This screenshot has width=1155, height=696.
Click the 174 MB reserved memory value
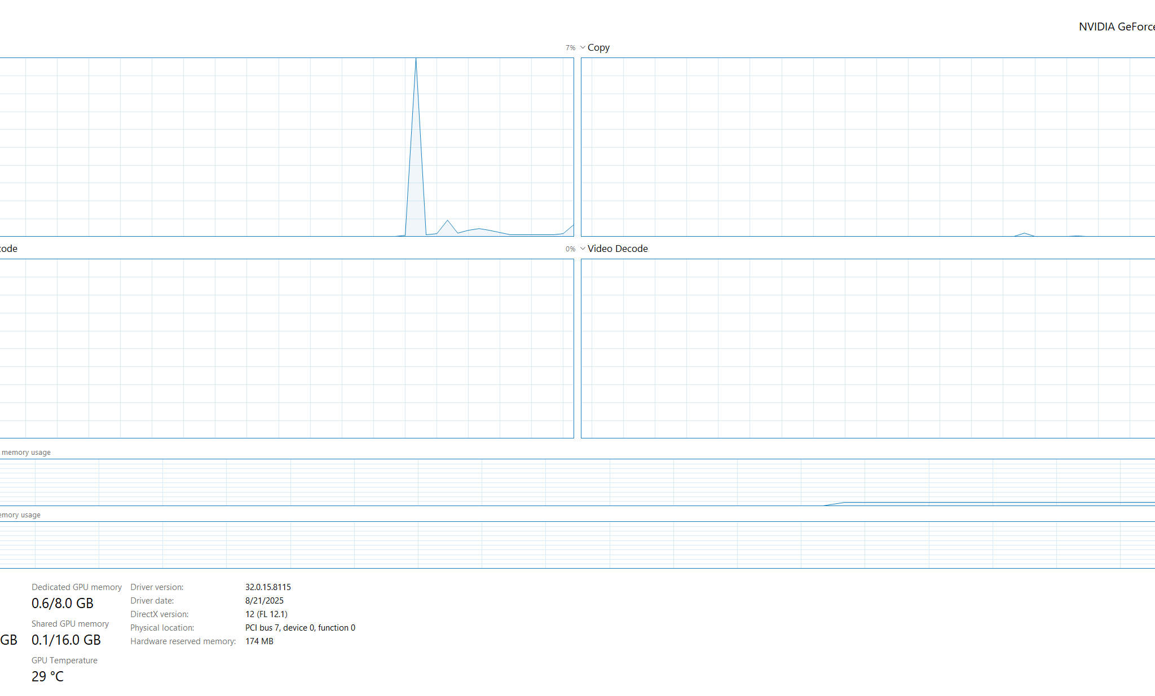tap(259, 641)
